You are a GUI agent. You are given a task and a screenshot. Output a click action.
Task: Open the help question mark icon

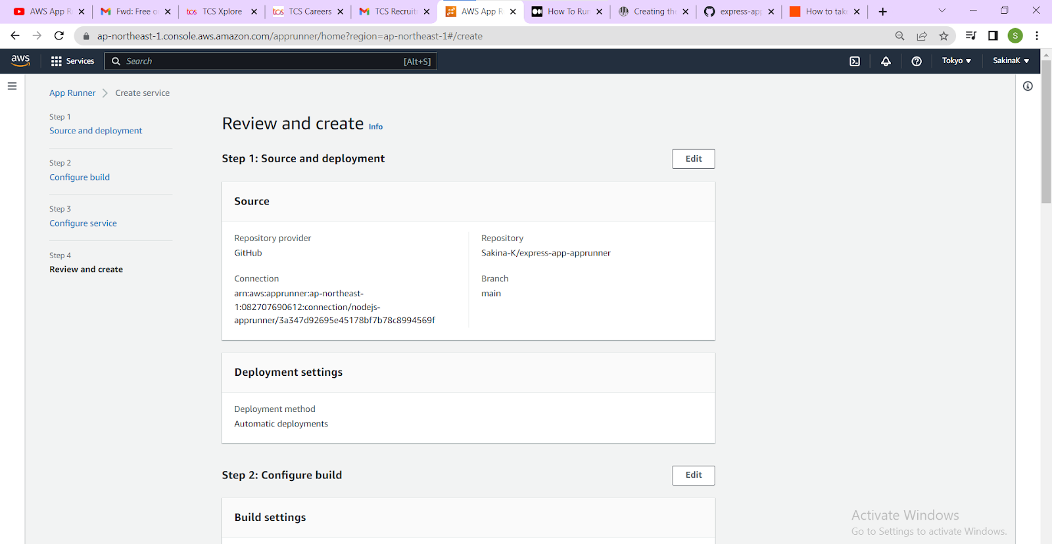[x=917, y=61]
